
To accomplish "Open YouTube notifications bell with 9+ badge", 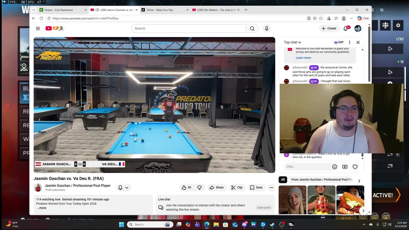I will pyautogui.click(x=346, y=28).
